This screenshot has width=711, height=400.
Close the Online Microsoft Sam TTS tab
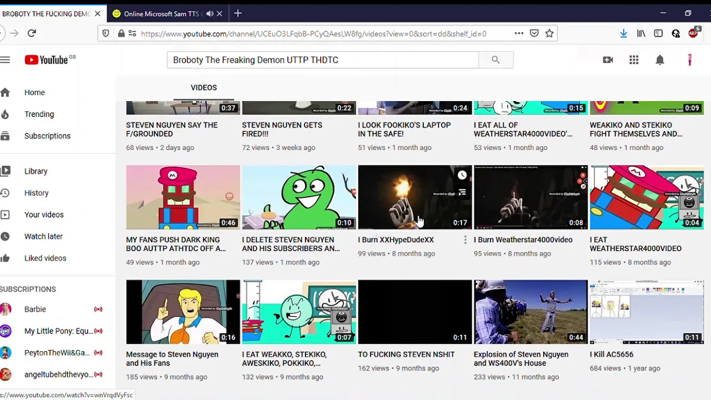[x=219, y=14]
